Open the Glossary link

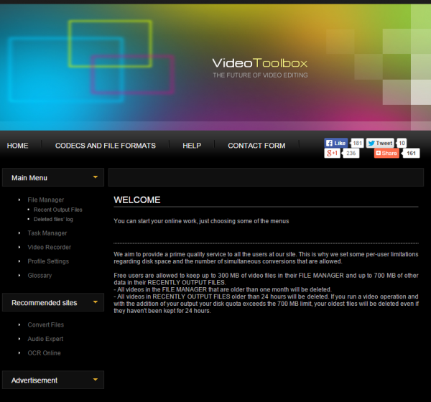40,276
